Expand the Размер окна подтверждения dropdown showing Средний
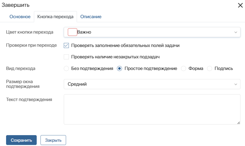This screenshot has height=146, width=245. coord(152,84)
